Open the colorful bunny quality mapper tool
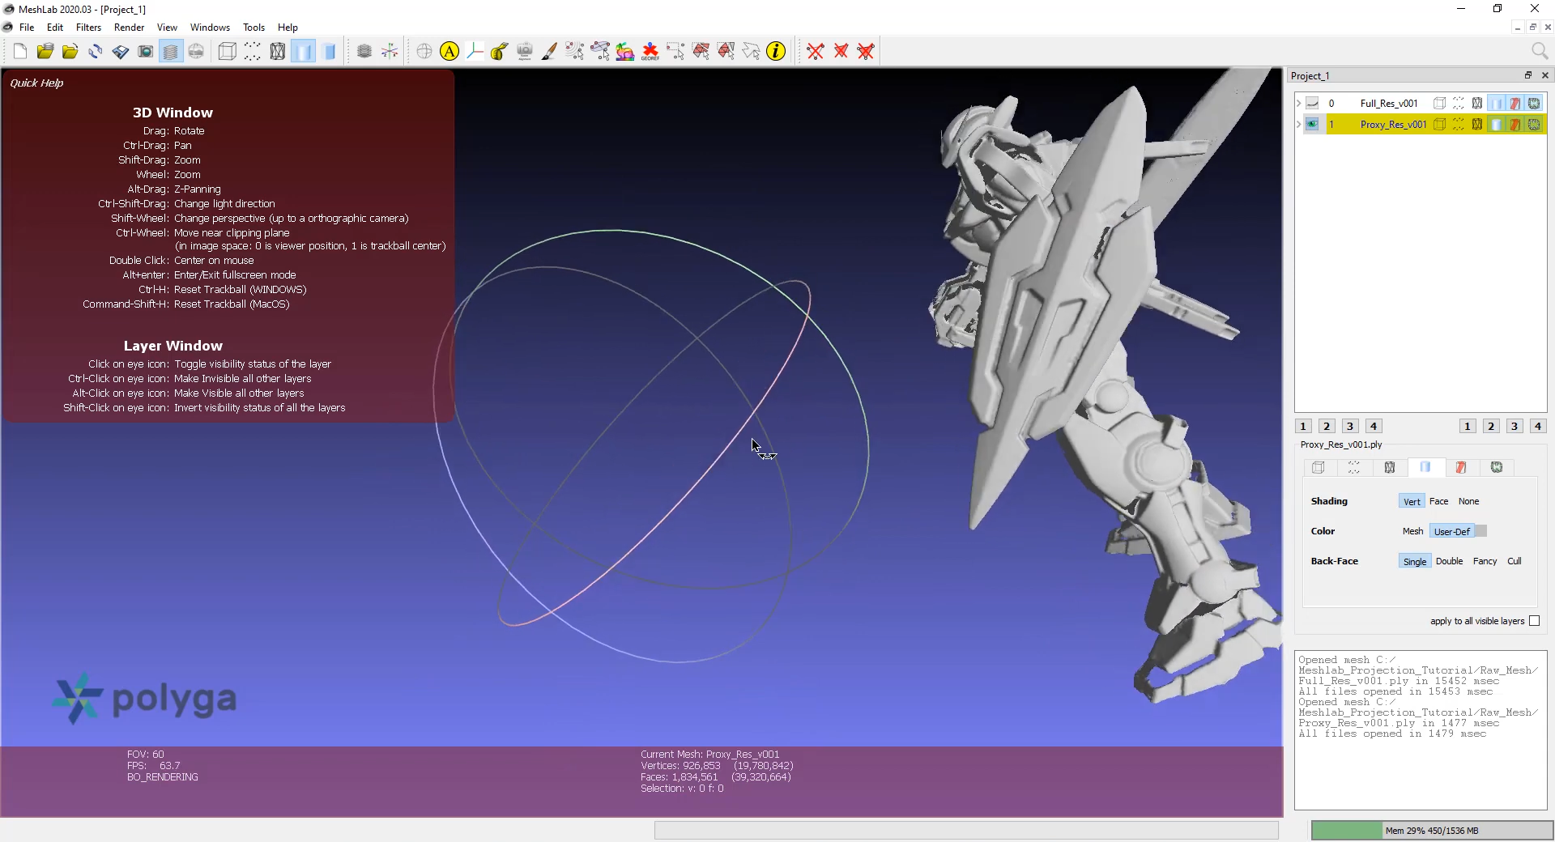Viewport: 1555px width, 842px height. 625,52
